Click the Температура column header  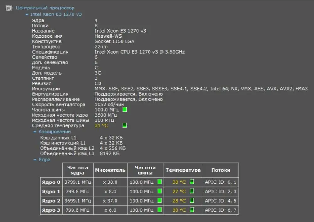(183, 170)
